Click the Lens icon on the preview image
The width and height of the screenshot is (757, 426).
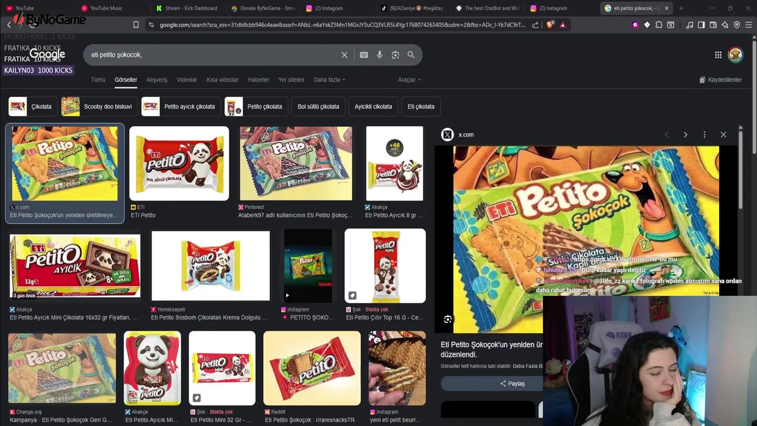point(448,319)
